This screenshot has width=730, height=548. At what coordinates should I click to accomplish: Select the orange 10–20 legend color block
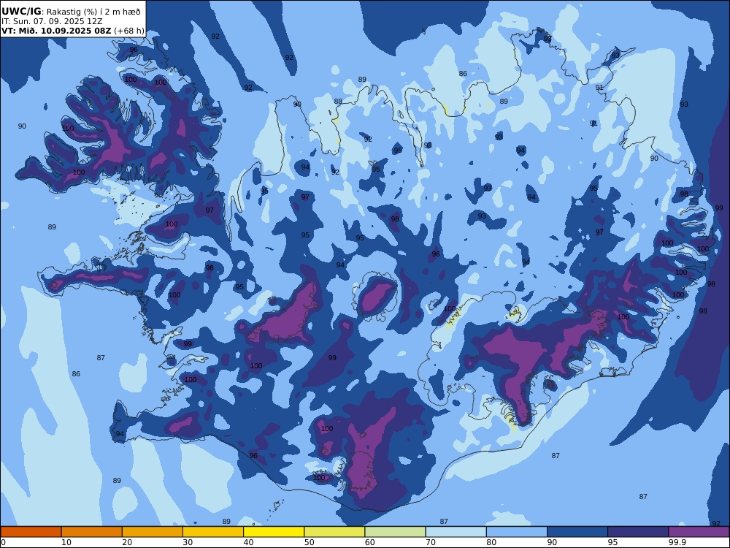tap(92, 532)
